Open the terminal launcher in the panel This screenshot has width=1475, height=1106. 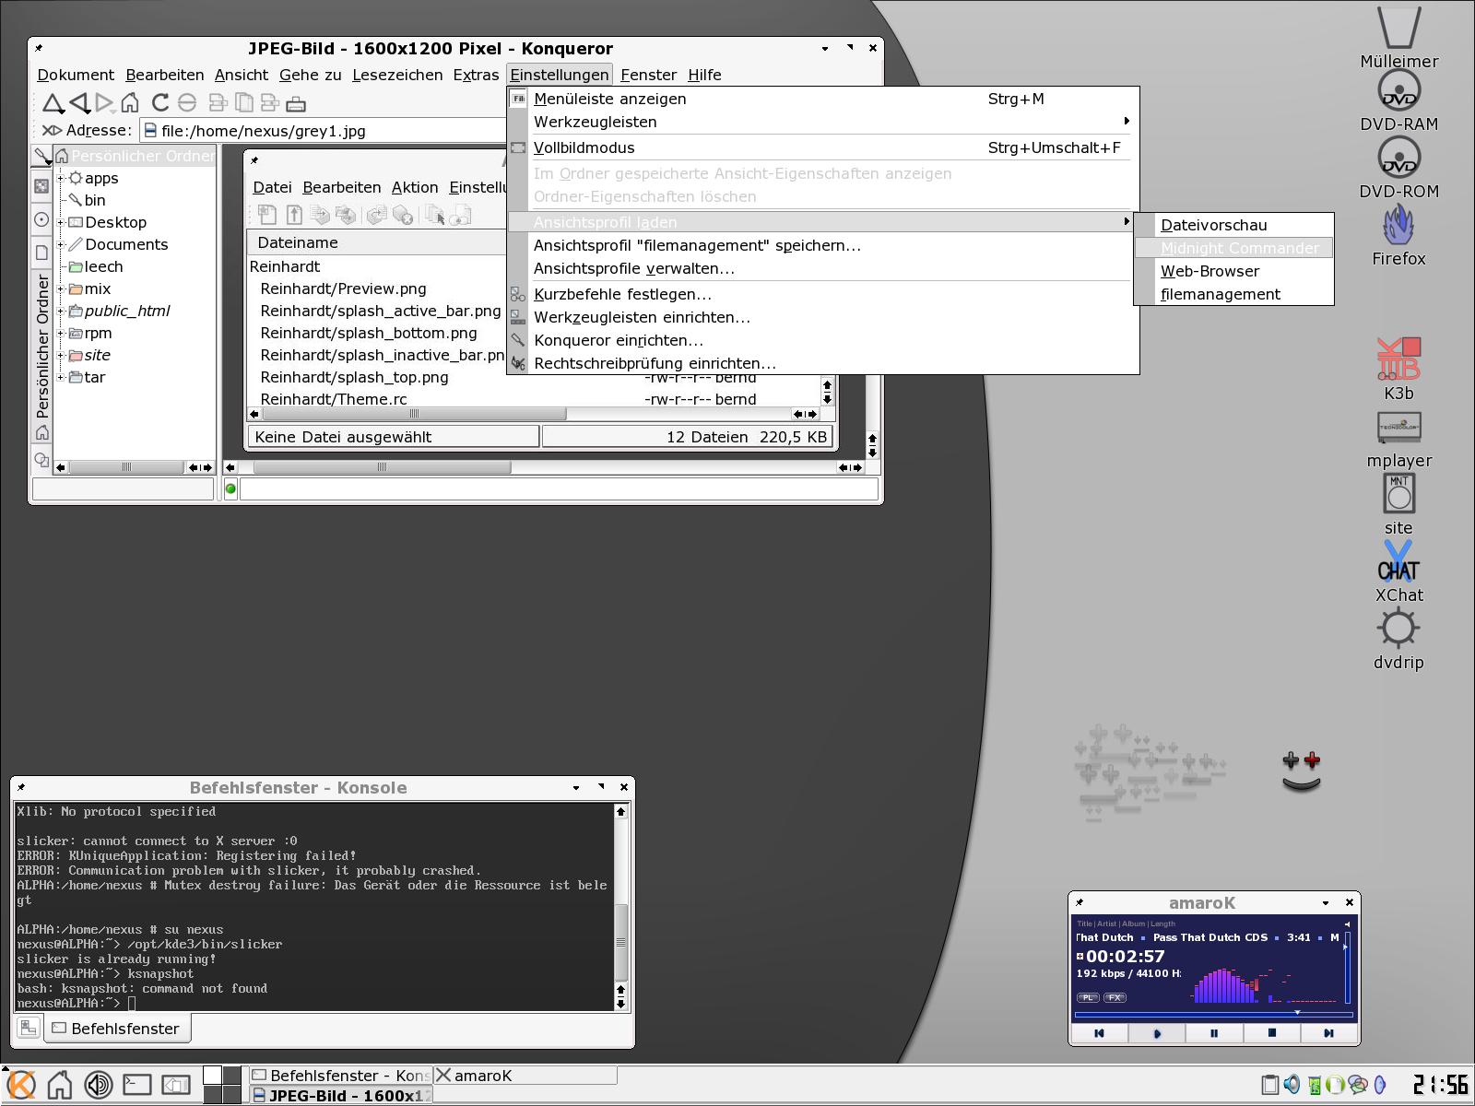coord(137,1085)
